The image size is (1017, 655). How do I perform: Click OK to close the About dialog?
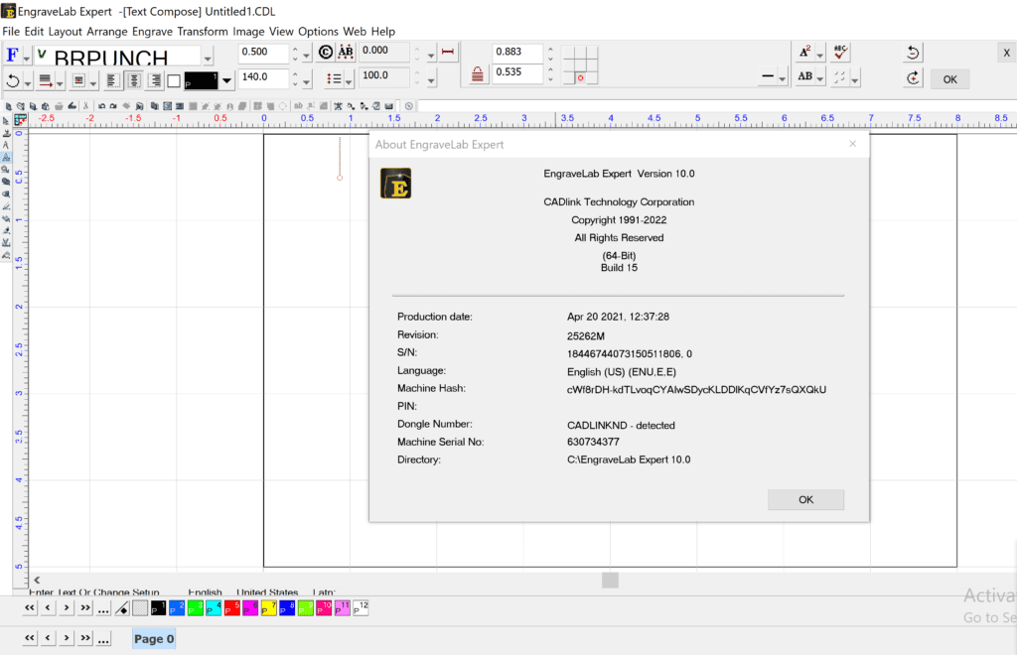pyautogui.click(x=805, y=499)
